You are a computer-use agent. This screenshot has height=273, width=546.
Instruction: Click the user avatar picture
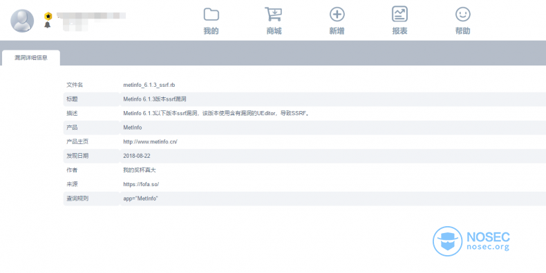(x=22, y=21)
